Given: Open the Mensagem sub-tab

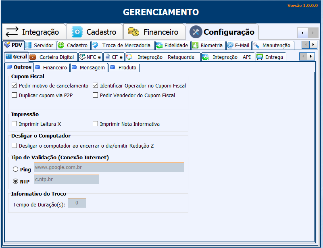Looking at the screenshot, I should point(89,67).
